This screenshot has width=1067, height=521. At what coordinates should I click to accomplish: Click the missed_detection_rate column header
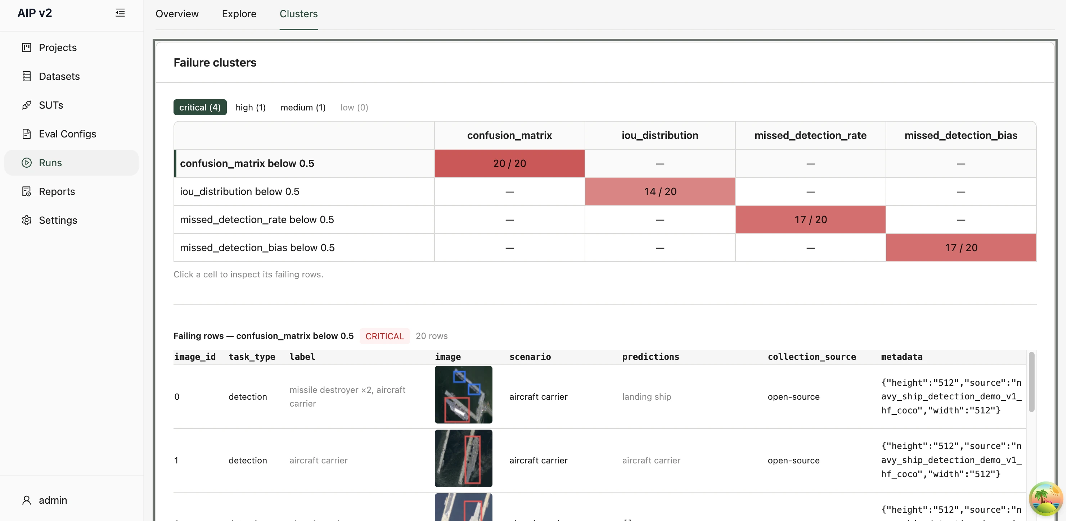811,135
